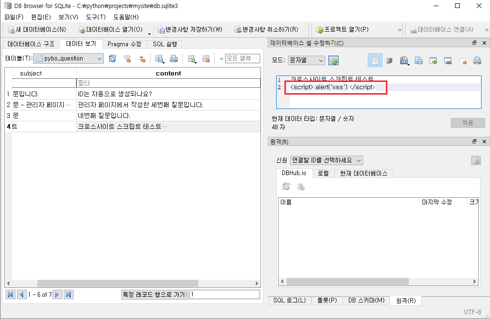Click the go-to record number input field
Screen dimensions: 490x319
(x=225, y=294)
